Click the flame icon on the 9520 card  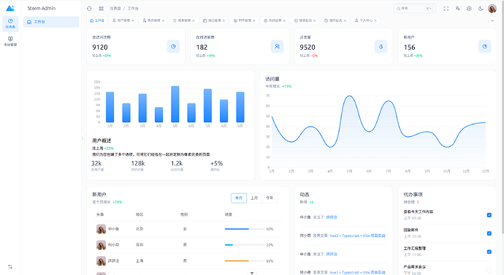click(381, 46)
